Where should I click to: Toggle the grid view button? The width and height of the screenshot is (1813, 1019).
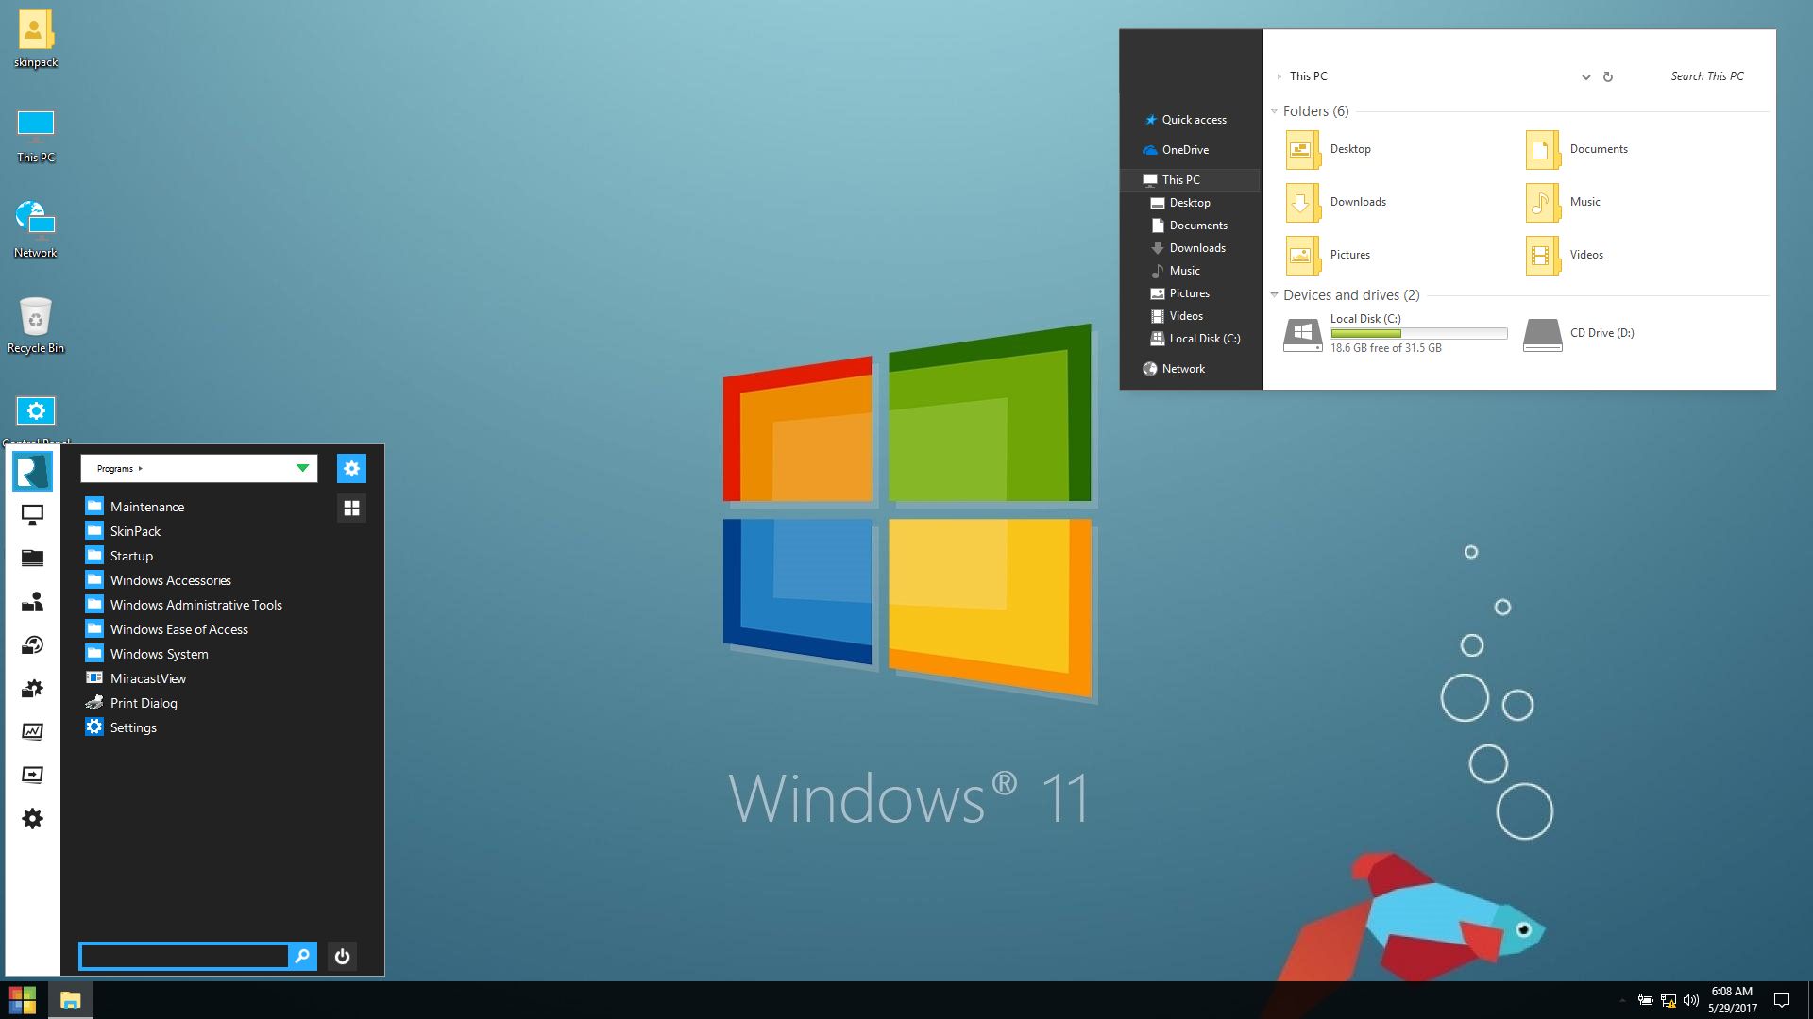(x=352, y=508)
